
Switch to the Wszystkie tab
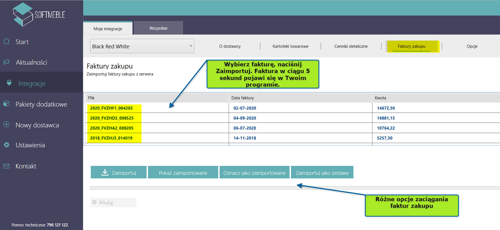pos(158,28)
